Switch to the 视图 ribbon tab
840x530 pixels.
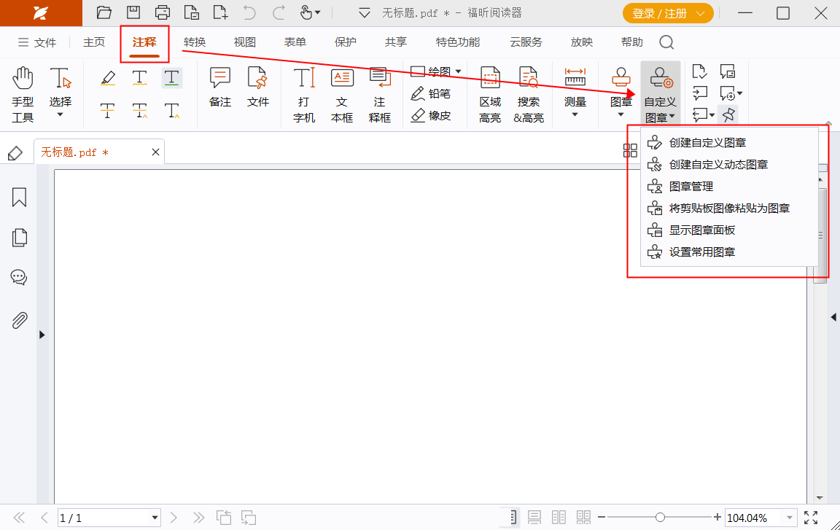tap(244, 42)
